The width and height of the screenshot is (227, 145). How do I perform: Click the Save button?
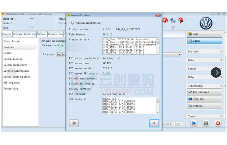177,124
